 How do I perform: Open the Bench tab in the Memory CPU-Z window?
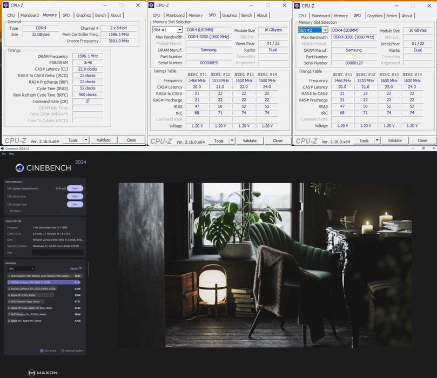pos(100,15)
